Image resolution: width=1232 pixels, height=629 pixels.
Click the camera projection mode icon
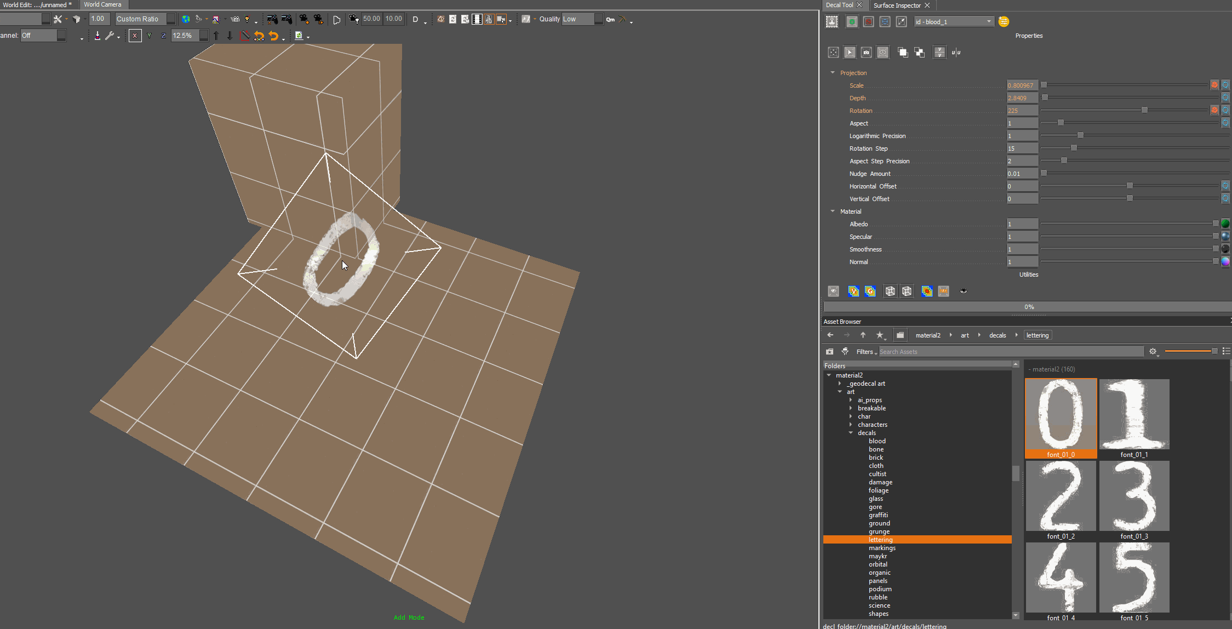pyautogui.click(x=866, y=53)
